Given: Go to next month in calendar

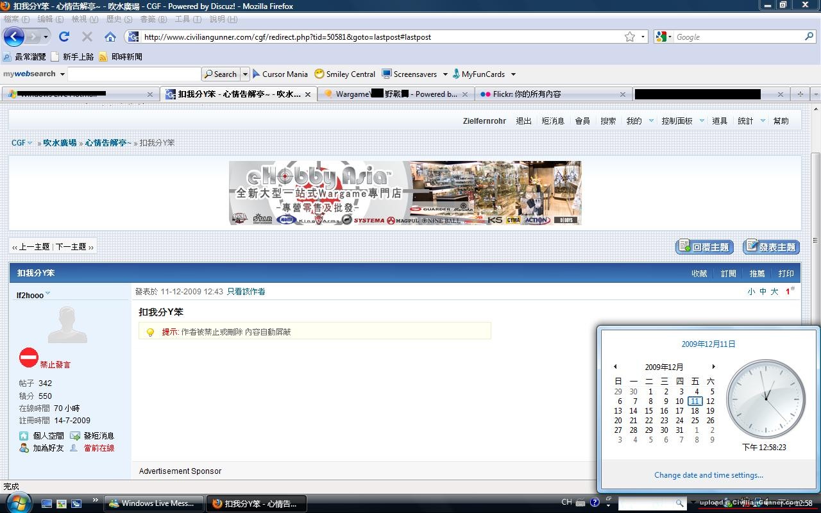Looking at the screenshot, I should [713, 367].
